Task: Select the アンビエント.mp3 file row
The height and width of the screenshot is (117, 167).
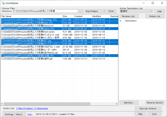Action: pyautogui.click(x=60, y=35)
